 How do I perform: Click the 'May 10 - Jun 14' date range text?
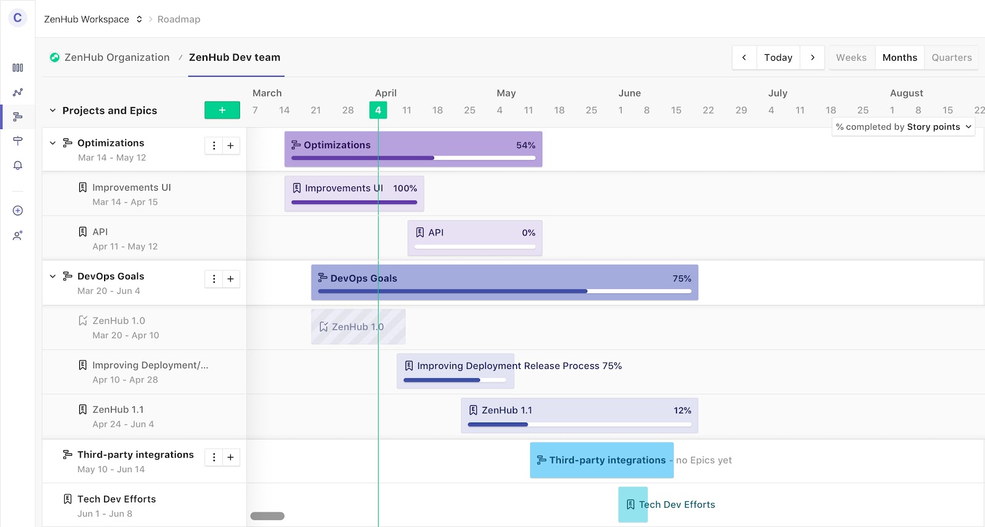[111, 469]
